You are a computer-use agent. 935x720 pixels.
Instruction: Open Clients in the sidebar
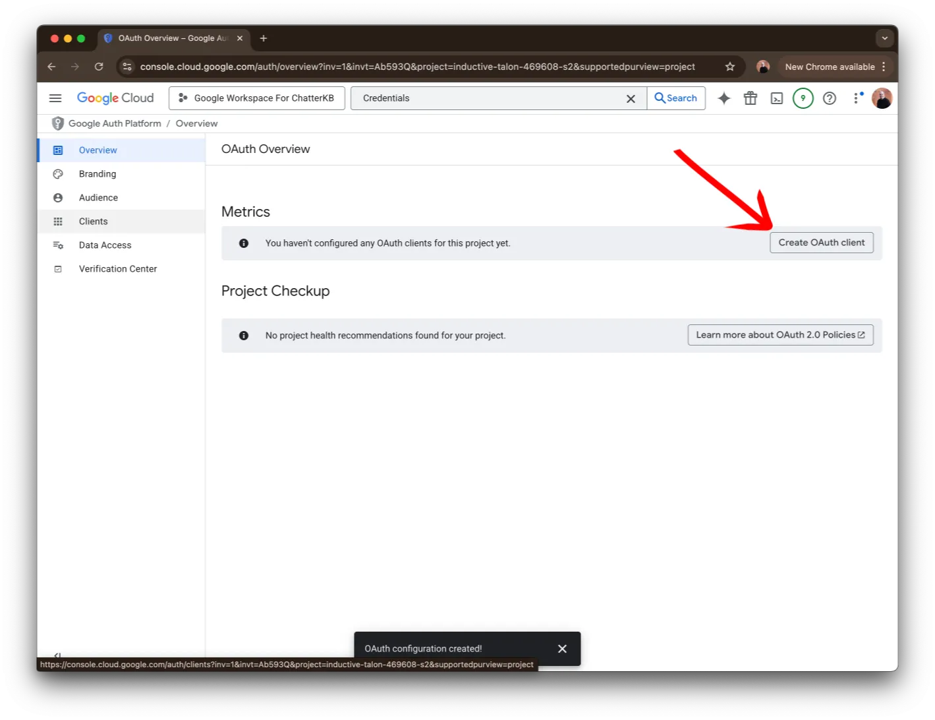[121, 222]
